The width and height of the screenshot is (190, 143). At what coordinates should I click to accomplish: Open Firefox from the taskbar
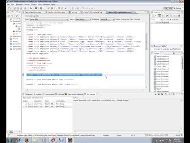point(27,140)
